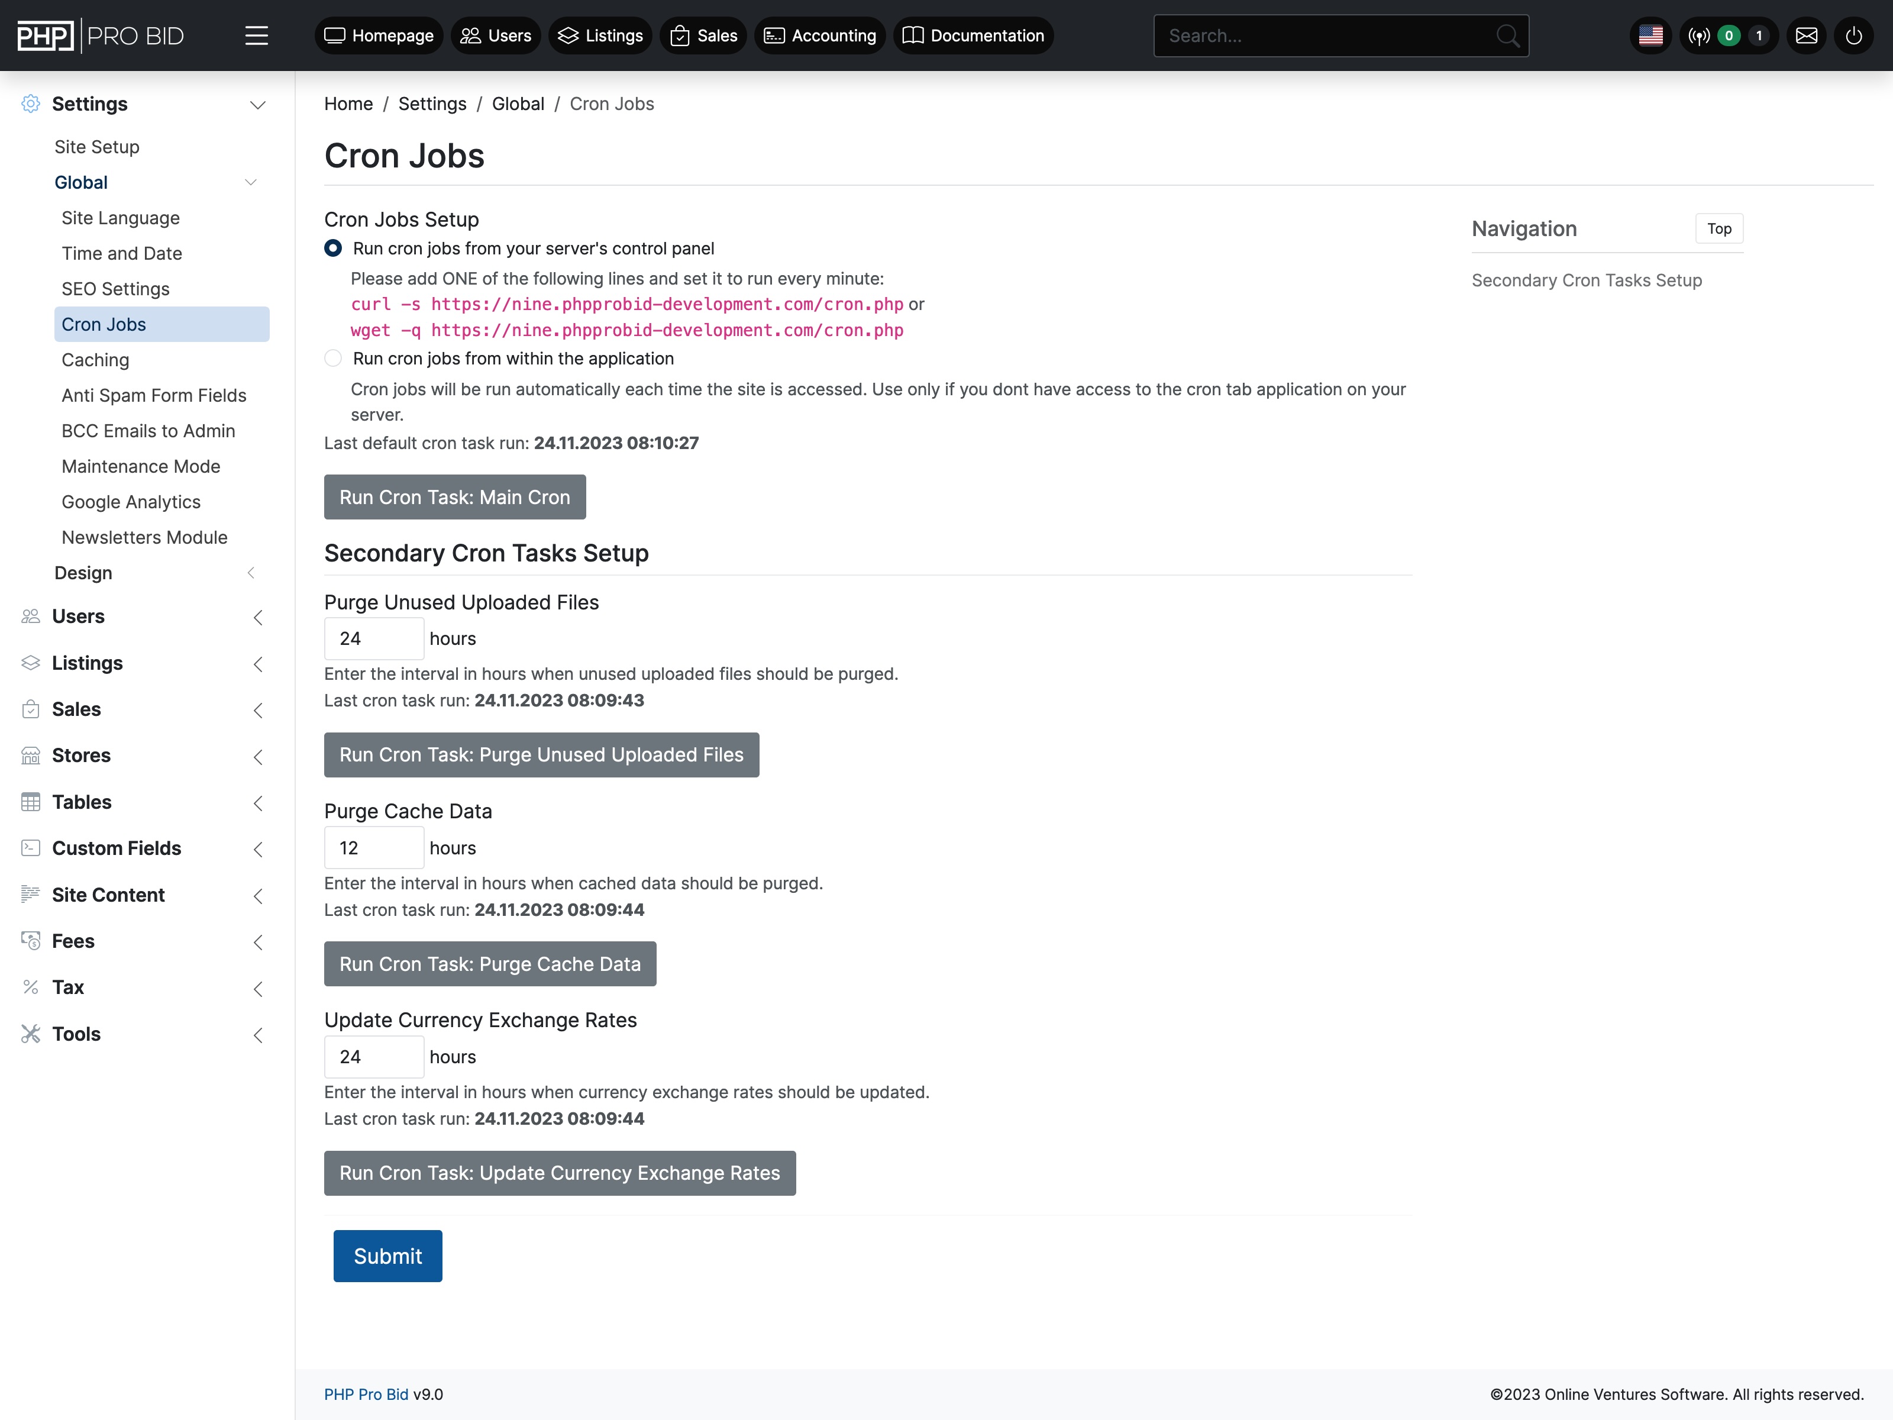Open the US flag language selector
This screenshot has width=1893, height=1420.
pos(1651,35)
